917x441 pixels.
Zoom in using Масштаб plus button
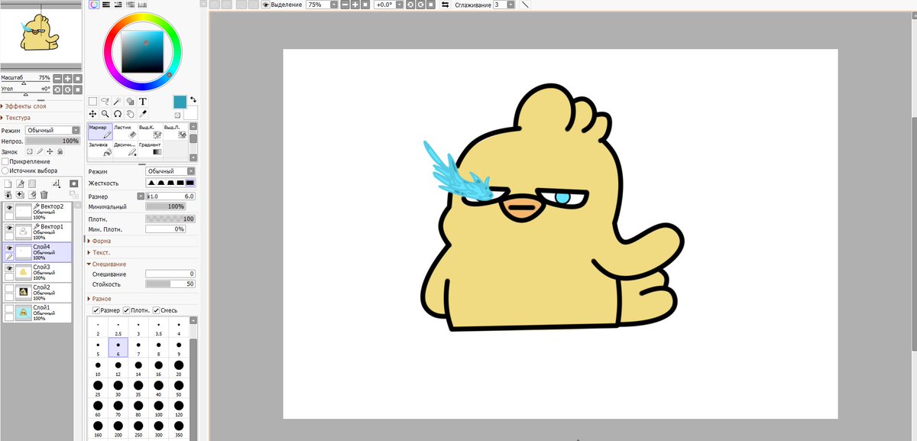click(67, 78)
